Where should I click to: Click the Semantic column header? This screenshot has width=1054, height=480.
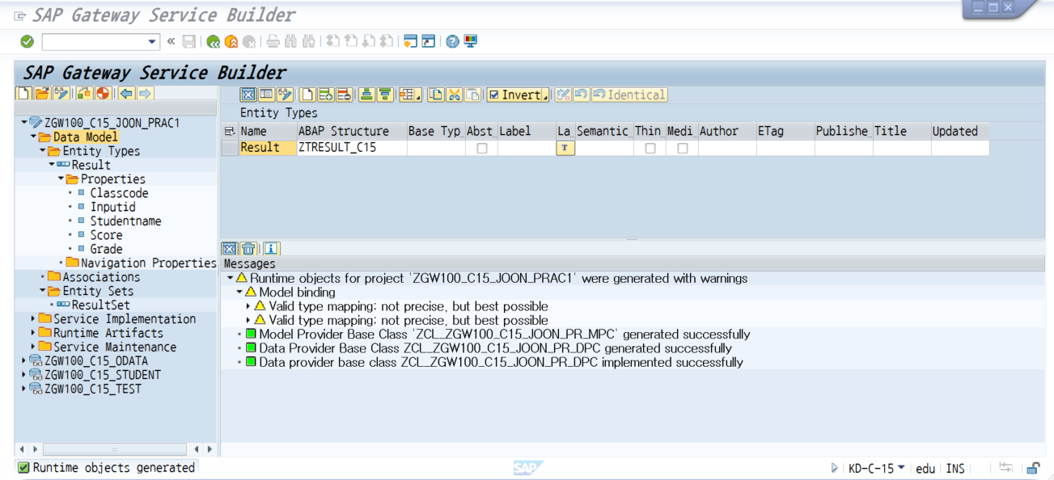[x=603, y=131]
